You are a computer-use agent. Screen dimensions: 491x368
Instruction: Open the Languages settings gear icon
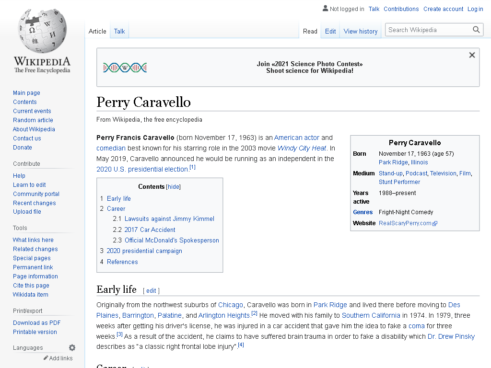coord(72,348)
